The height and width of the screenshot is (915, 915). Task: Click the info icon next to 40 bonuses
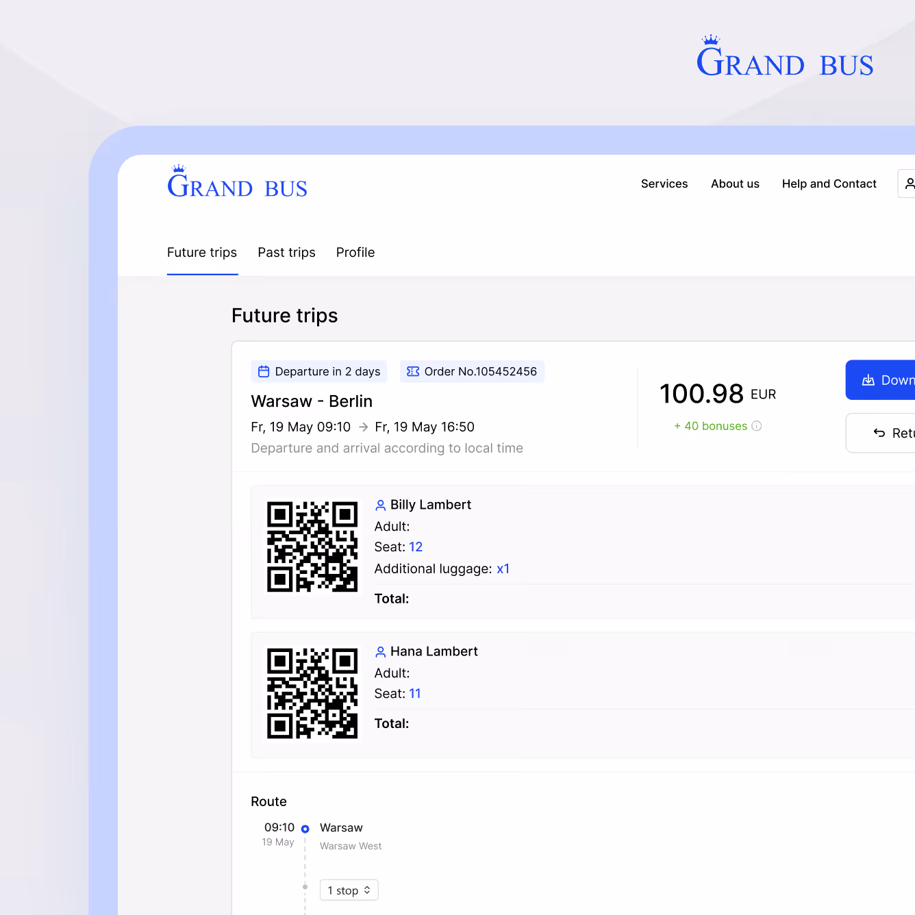click(x=757, y=426)
